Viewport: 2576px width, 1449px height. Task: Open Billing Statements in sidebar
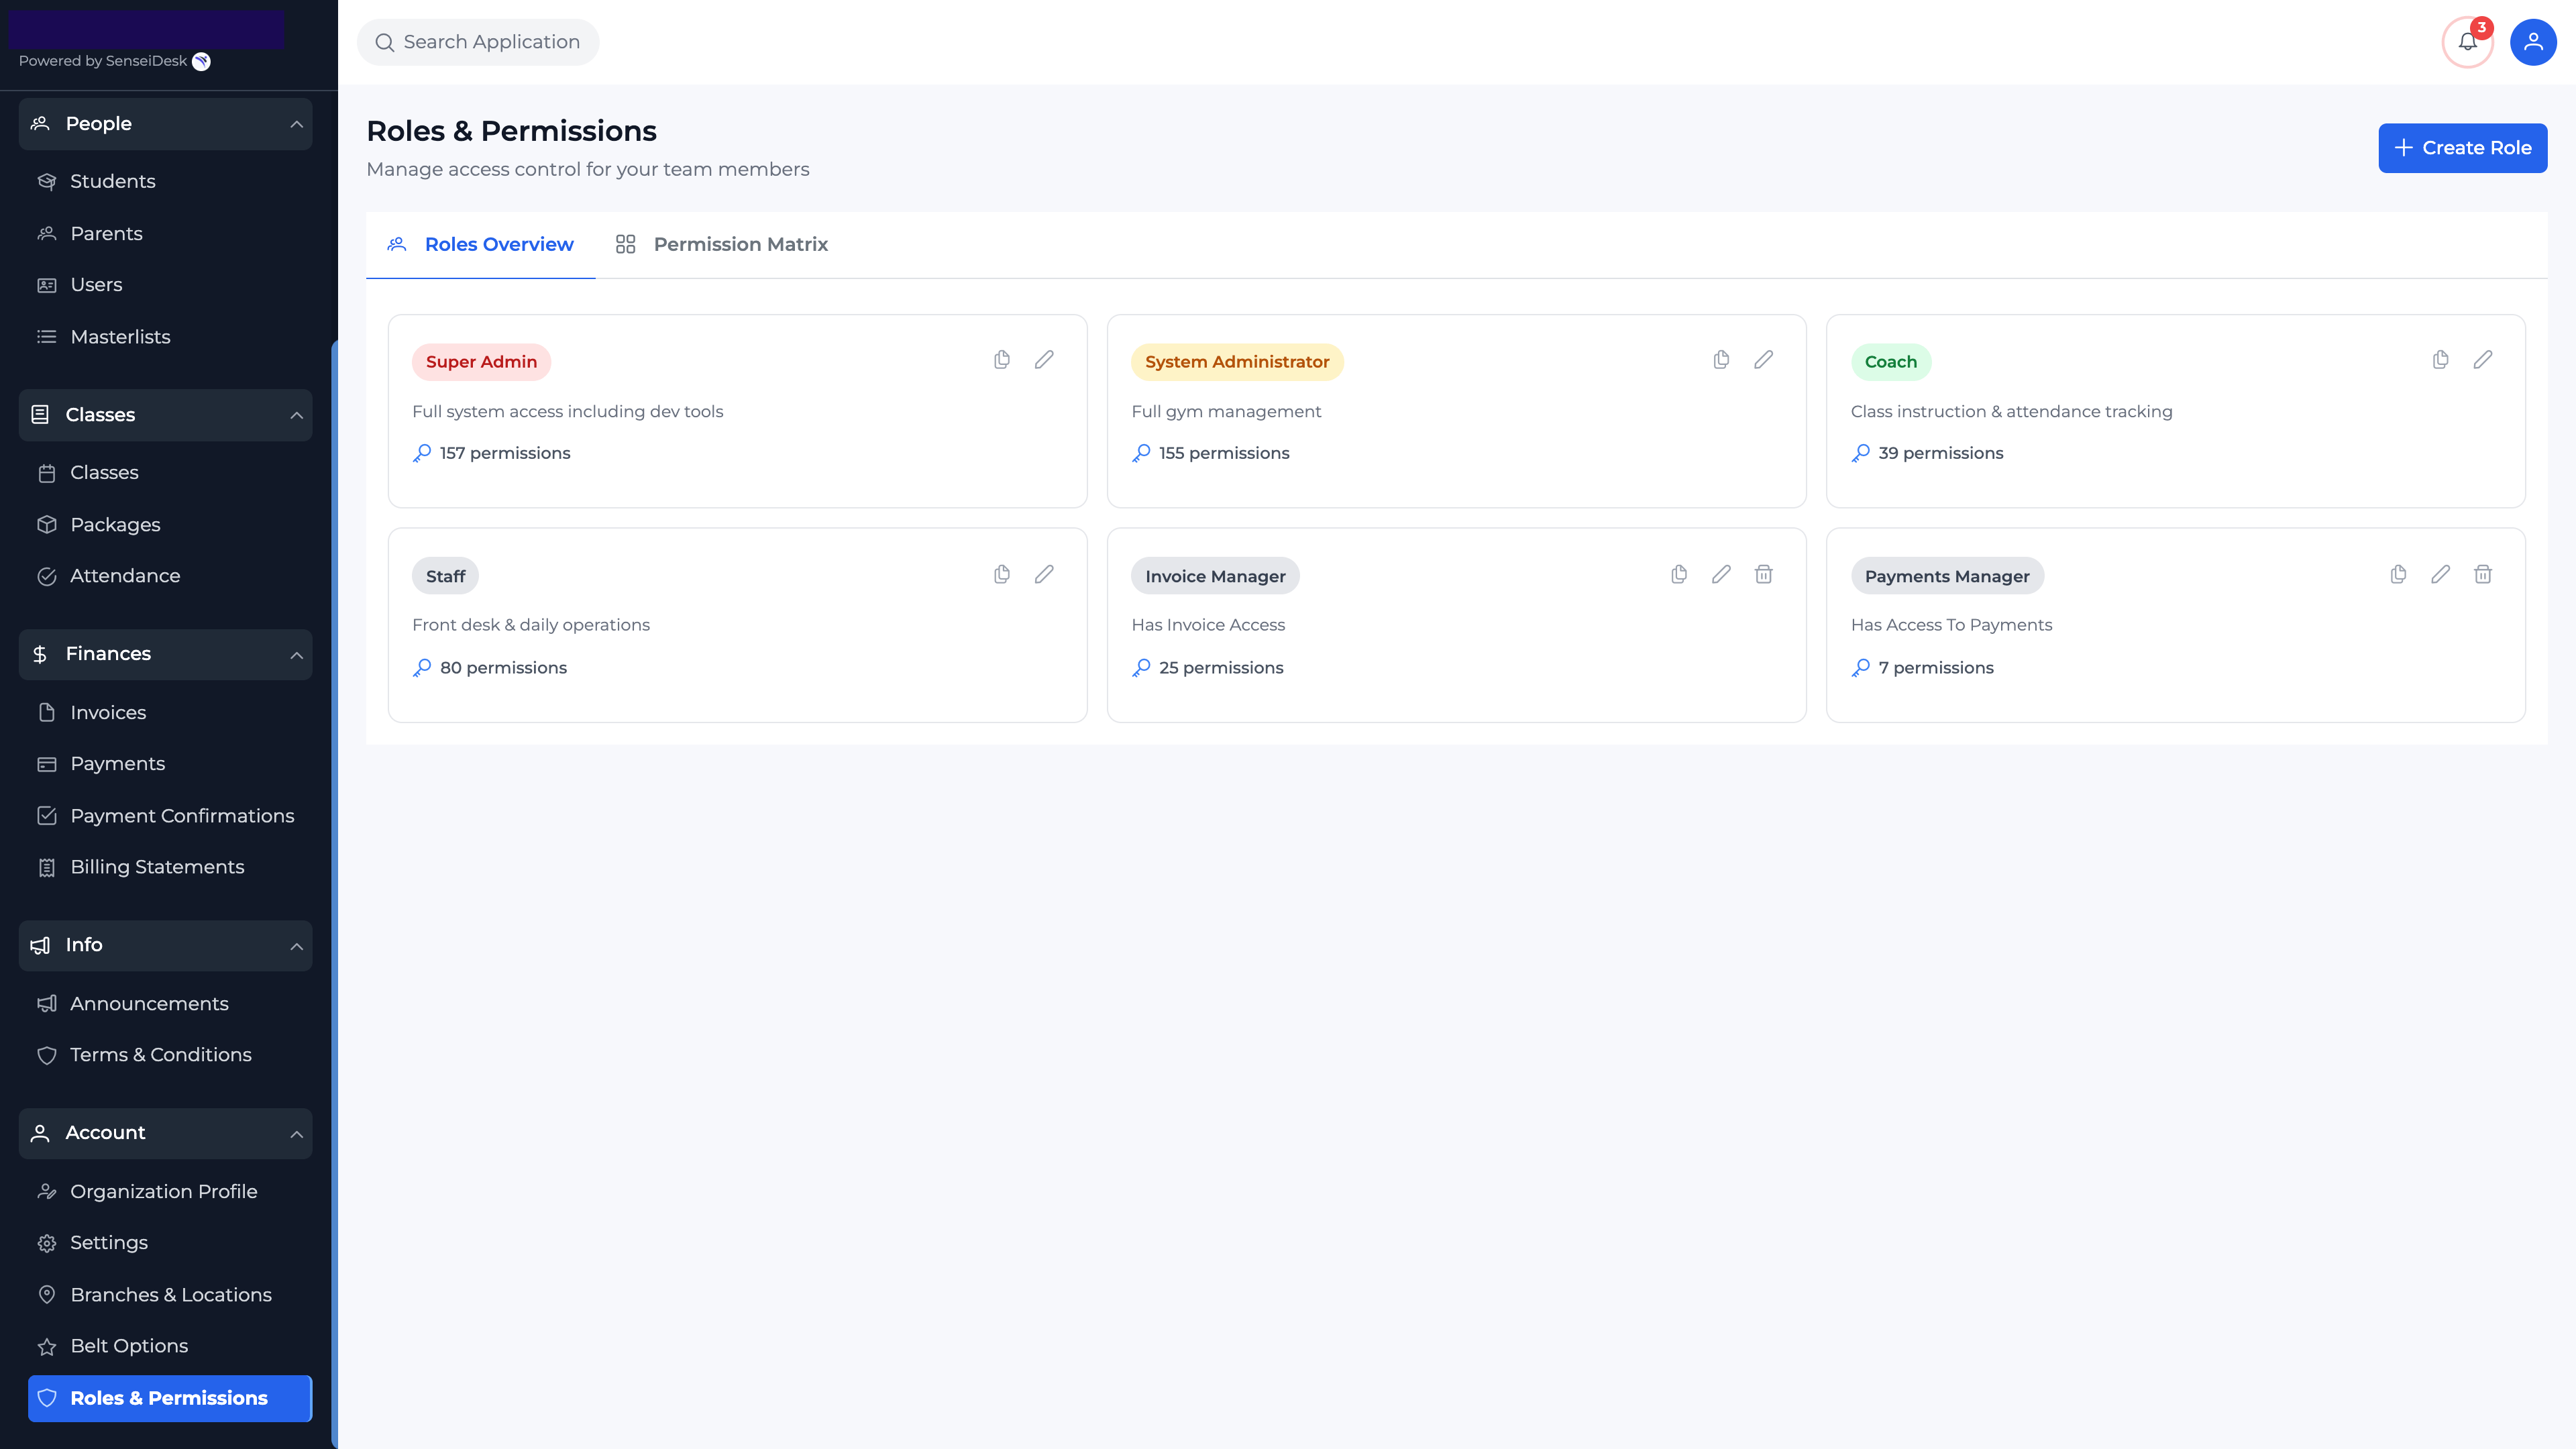click(x=157, y=867)
